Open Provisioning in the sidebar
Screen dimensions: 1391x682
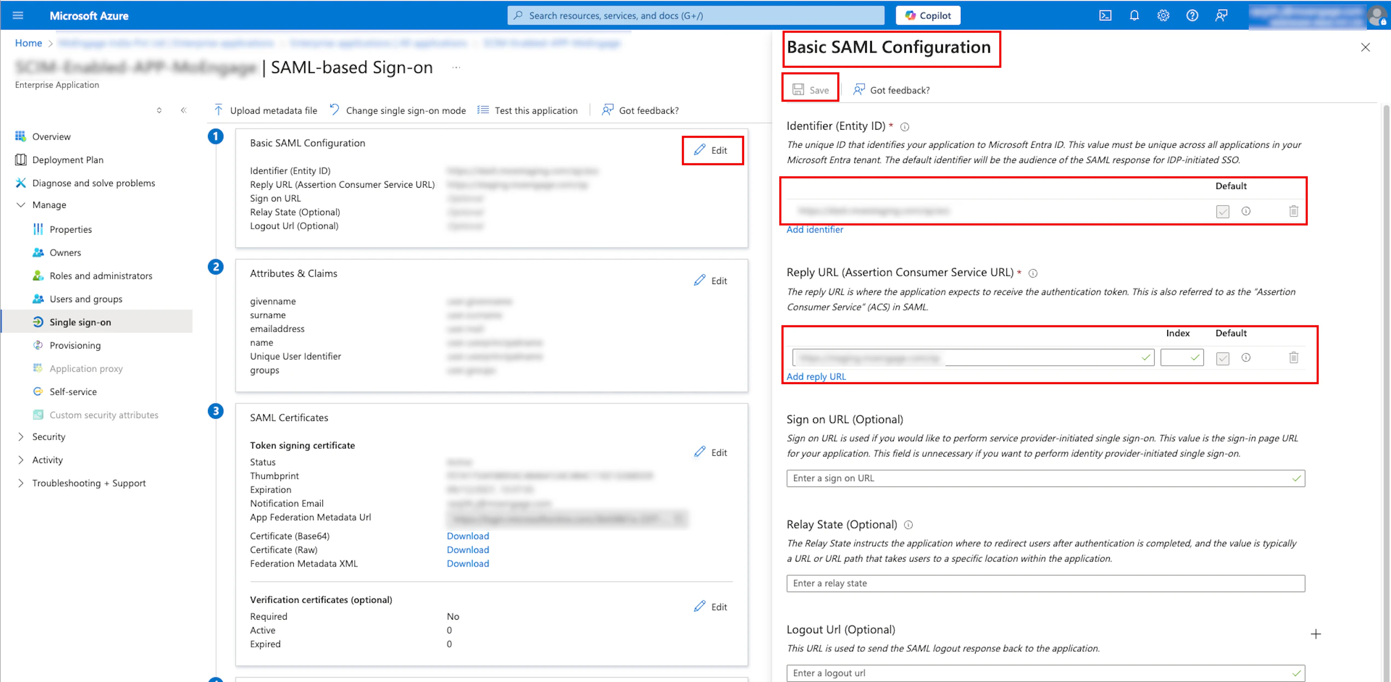(75, 345)
